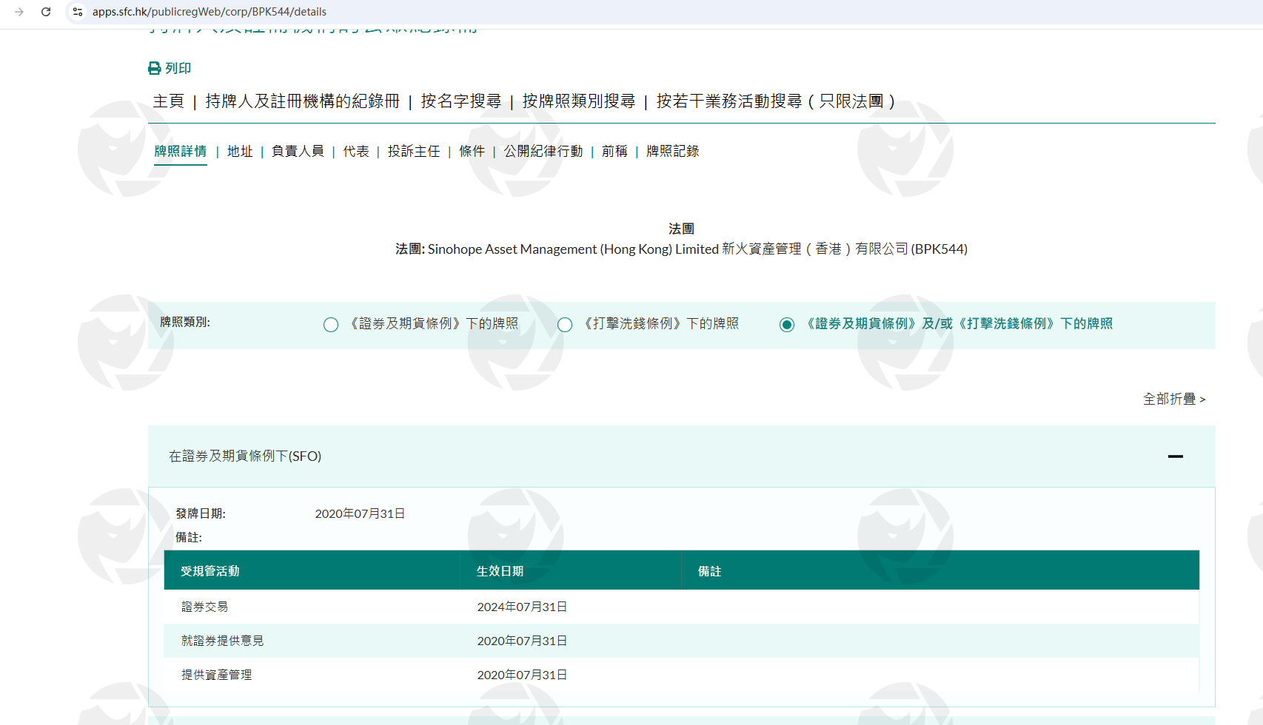The width and height of the screenshot is (1263, 725).
Task: Open the 條件 tab
Action: point(472,151)
